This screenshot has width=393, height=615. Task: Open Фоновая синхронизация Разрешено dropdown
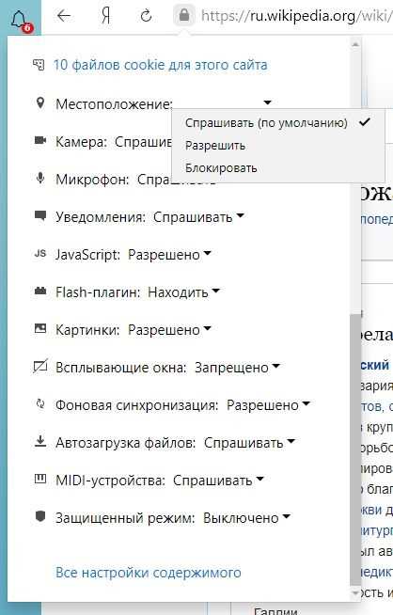[x=268, y=405]
